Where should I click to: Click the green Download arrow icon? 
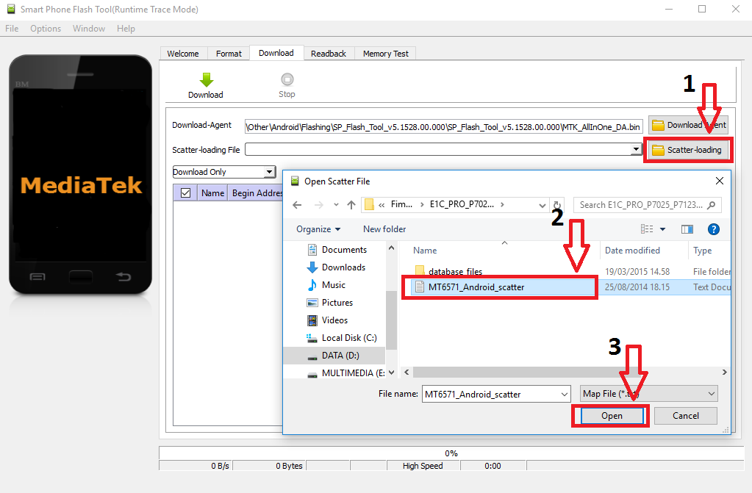click(207, 79)
